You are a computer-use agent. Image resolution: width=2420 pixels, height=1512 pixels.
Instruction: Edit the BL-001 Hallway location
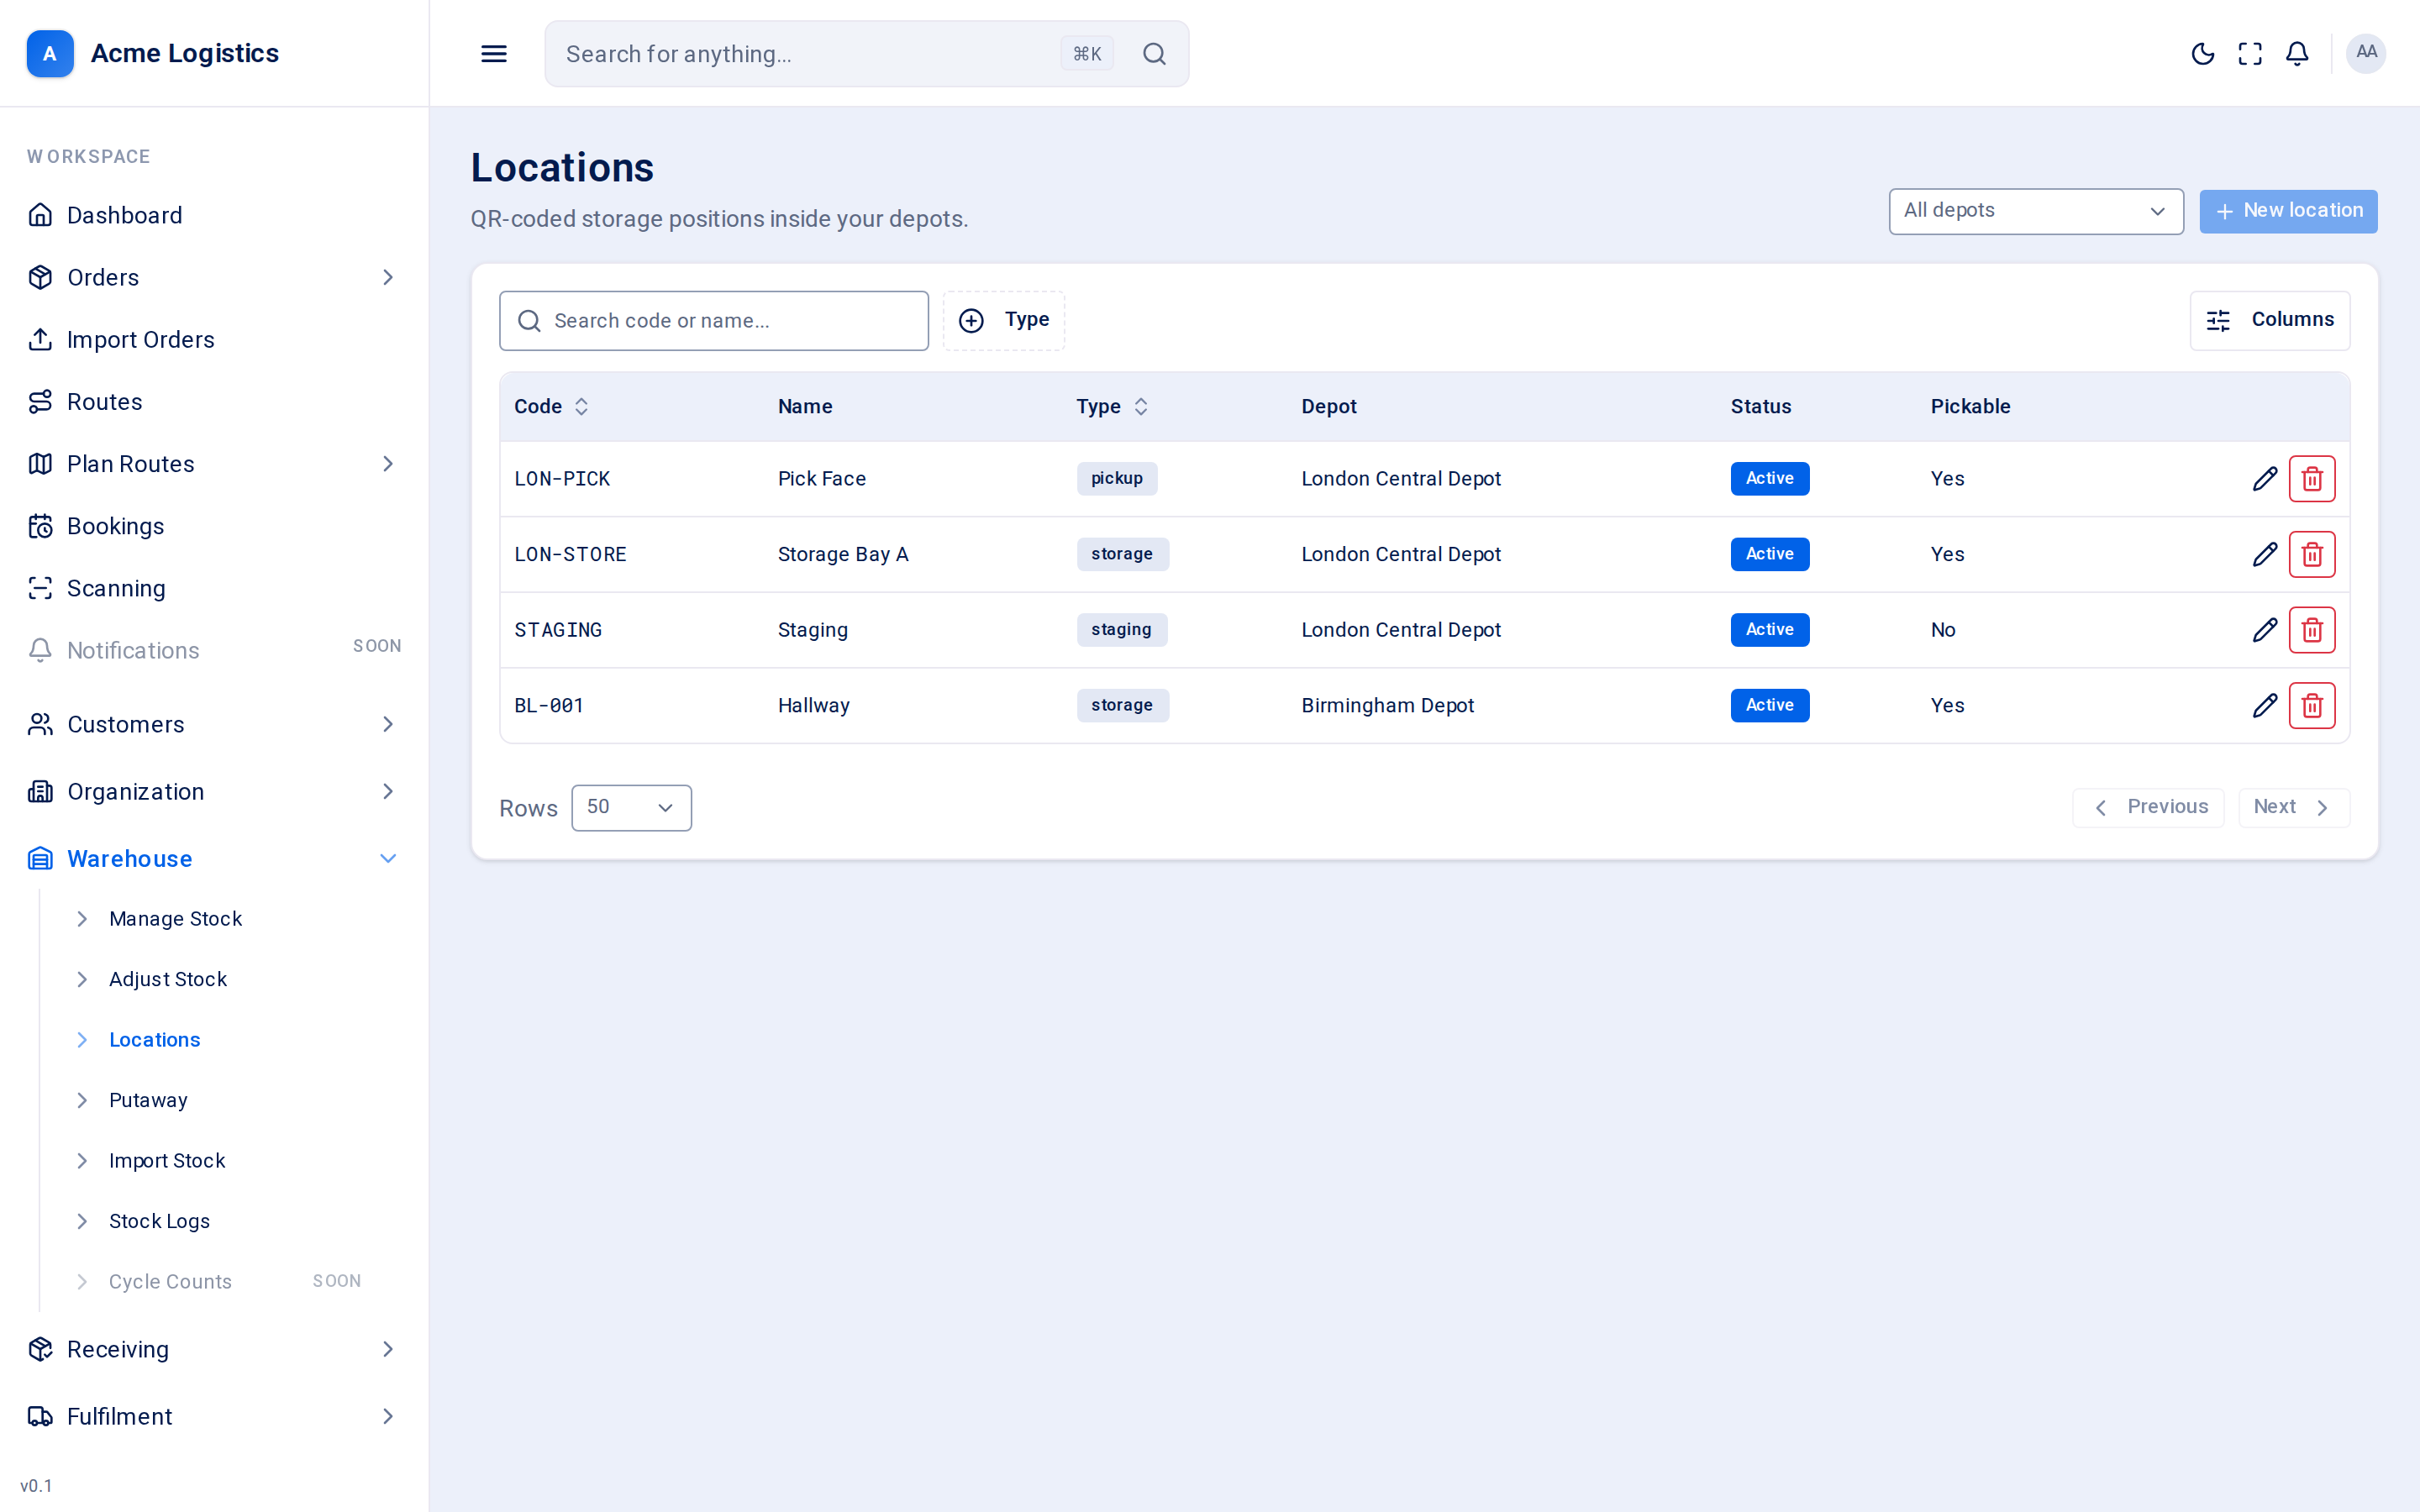2265,705
